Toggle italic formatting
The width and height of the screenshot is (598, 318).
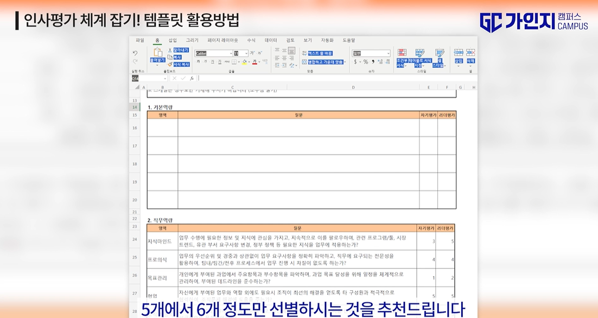click(x=204, y=62)
